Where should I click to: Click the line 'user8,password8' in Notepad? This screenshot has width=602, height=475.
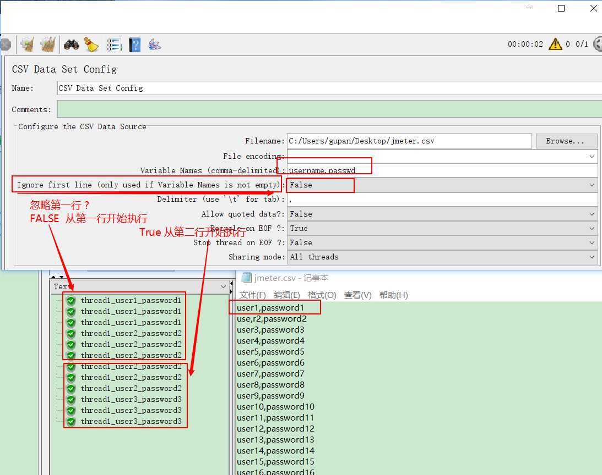[270, 385]
